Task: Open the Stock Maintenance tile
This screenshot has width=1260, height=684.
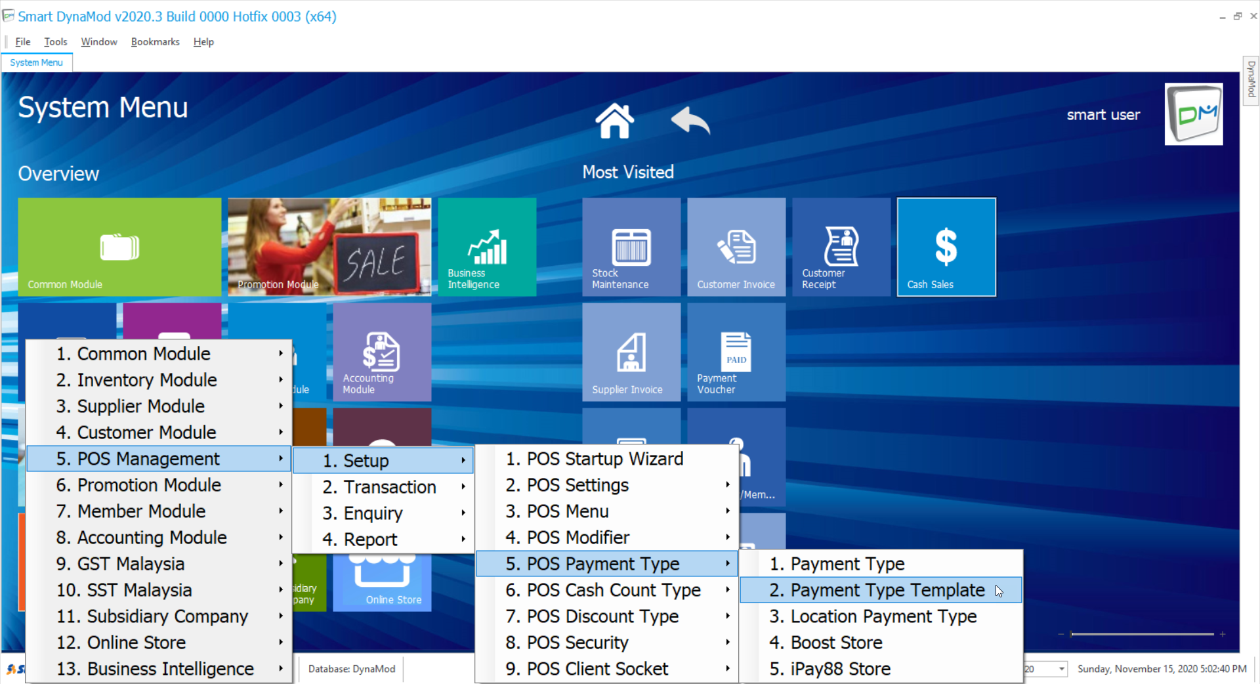Action: 631,247
